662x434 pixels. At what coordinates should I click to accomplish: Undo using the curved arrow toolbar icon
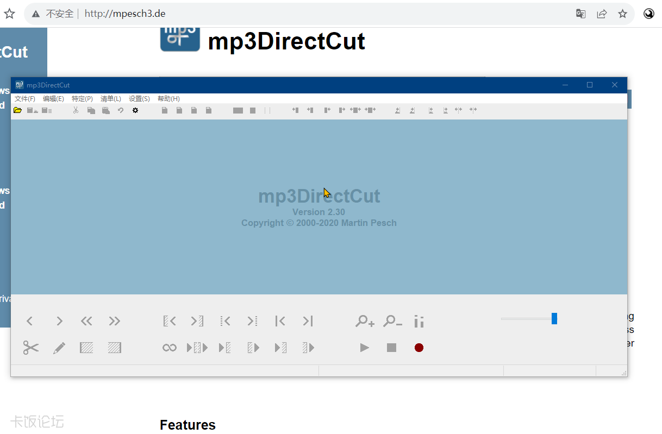click(x=121, y=110)
